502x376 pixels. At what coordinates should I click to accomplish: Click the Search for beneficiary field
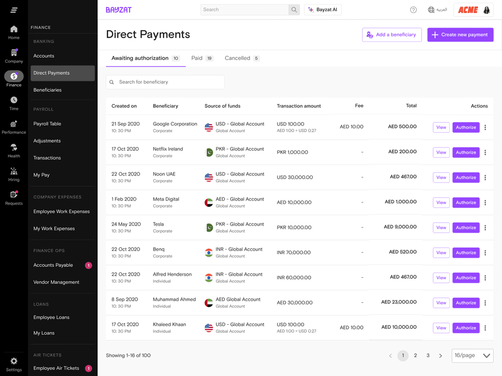click(165, 82)
